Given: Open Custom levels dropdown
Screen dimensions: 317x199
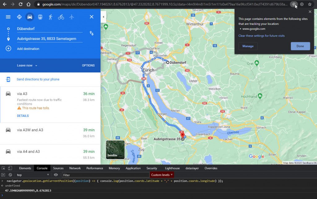Looking at the screenshot, I should click(162, 175).
